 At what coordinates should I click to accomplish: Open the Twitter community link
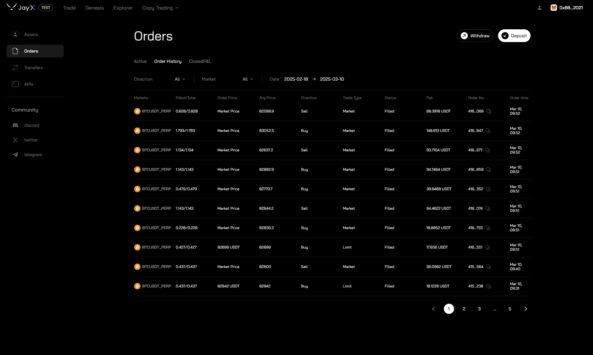(15, 140)
